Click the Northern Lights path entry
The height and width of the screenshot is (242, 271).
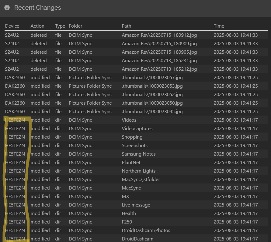click(x=139, y=171)
